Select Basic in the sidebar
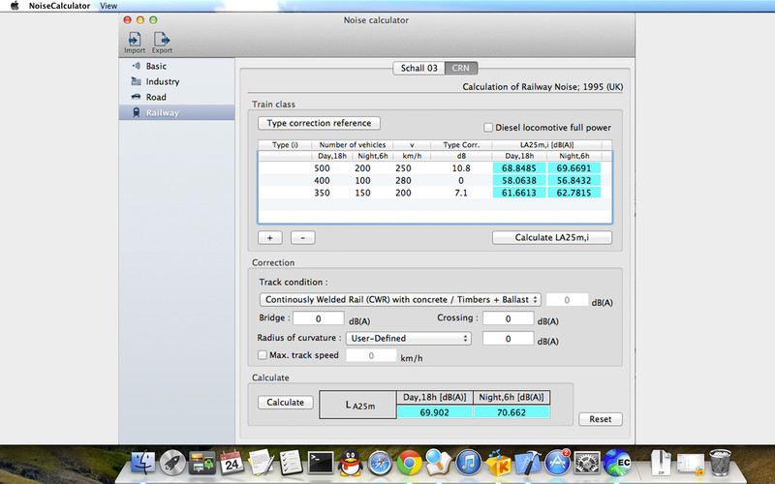775x484 pixels. point(155,66)
